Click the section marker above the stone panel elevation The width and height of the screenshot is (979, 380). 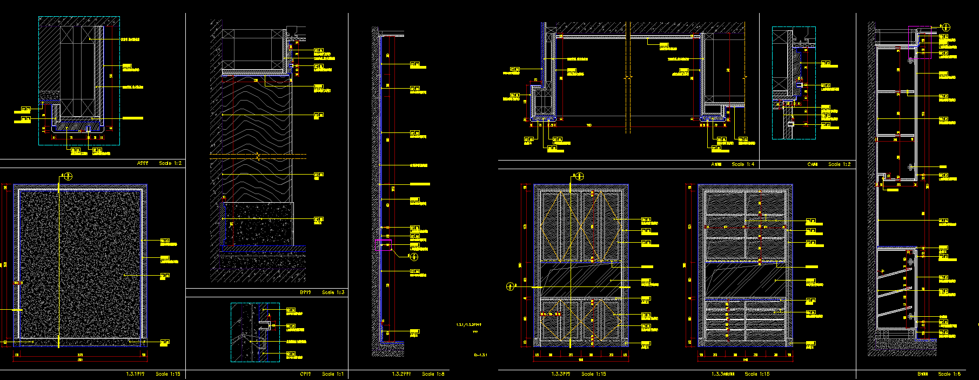(68, 176)
